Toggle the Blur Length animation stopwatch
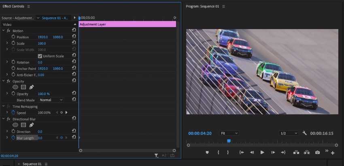 click(13, 138)
